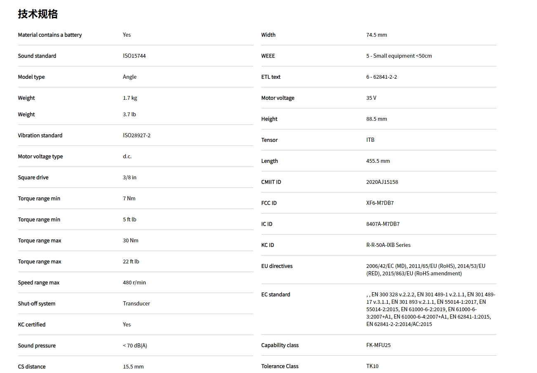The height and width of the screenshot is (373, 537).
Task: Click the Square drive 3/8 in value
Action: pos(130,178)
